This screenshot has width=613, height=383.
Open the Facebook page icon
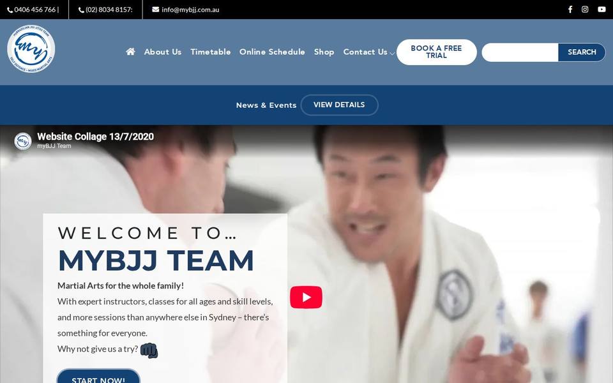point(570,10)
